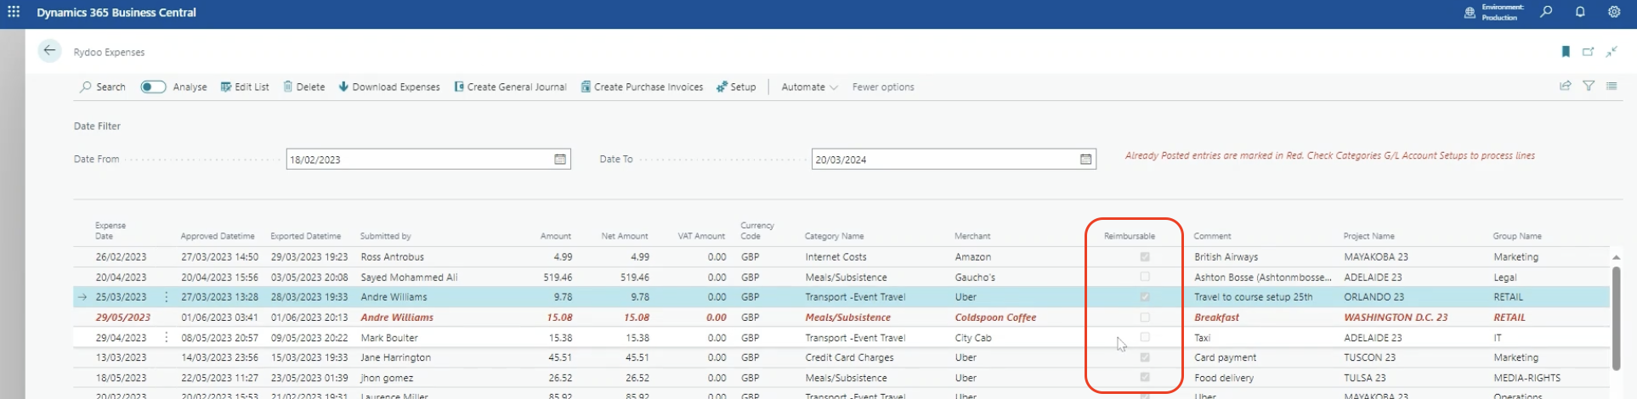The width and height of the screenshot is (1637, 399).
Task: Select project cell TUSCON 23
Action: point(1369,357)
